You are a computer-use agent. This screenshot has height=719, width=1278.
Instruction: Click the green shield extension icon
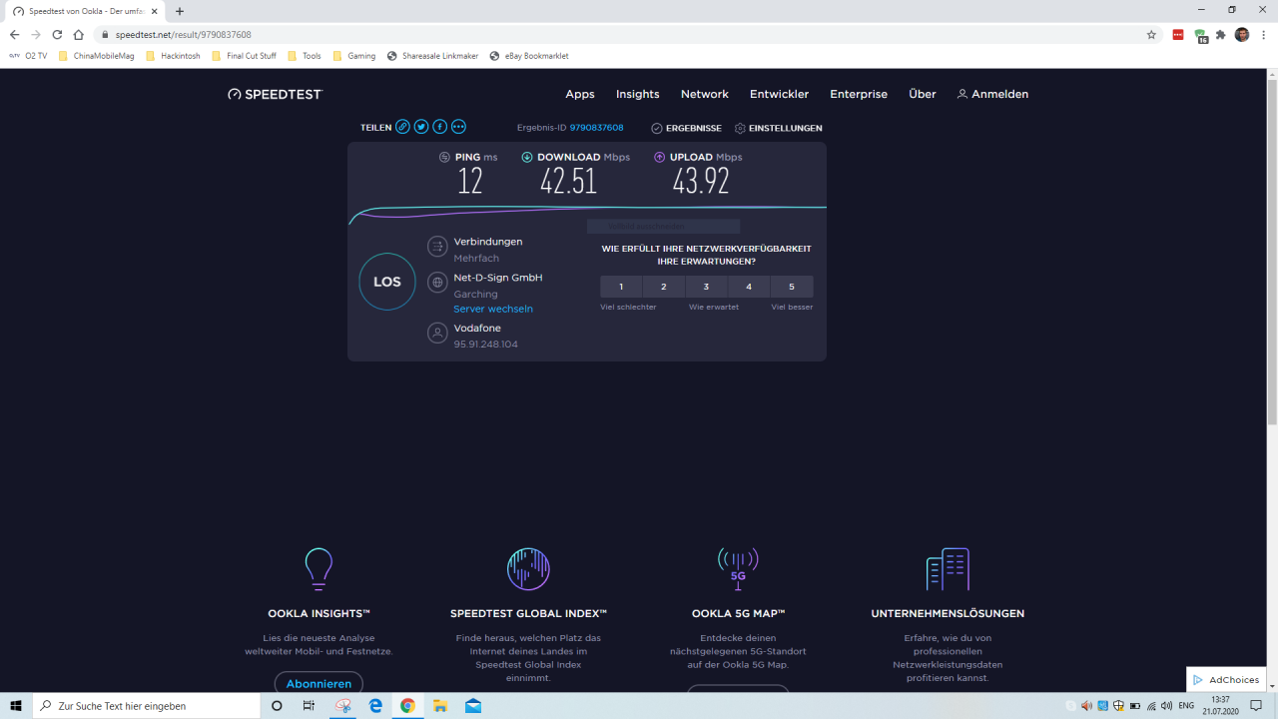(1201, 35)
